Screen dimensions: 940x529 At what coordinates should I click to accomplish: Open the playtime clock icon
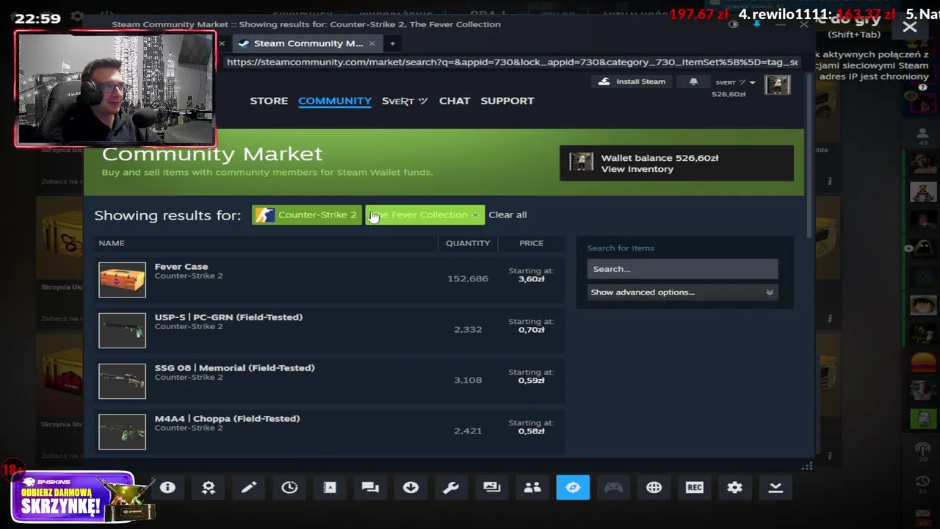(289, 488)
